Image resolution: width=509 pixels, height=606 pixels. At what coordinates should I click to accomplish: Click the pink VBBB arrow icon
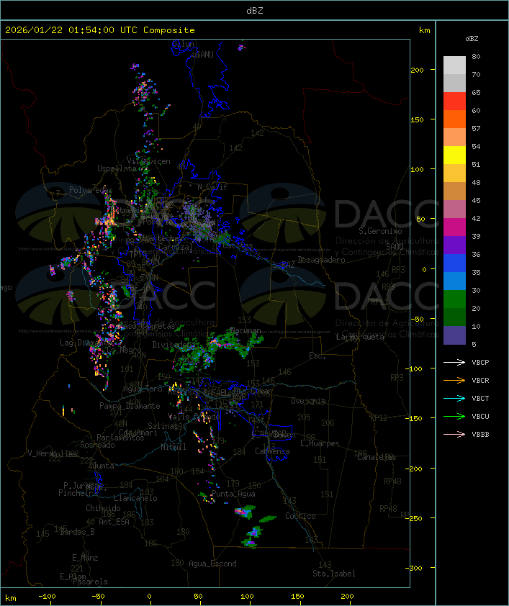[x=454, y=434]
